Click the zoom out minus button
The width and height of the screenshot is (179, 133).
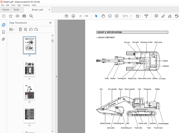coord(110,16)
